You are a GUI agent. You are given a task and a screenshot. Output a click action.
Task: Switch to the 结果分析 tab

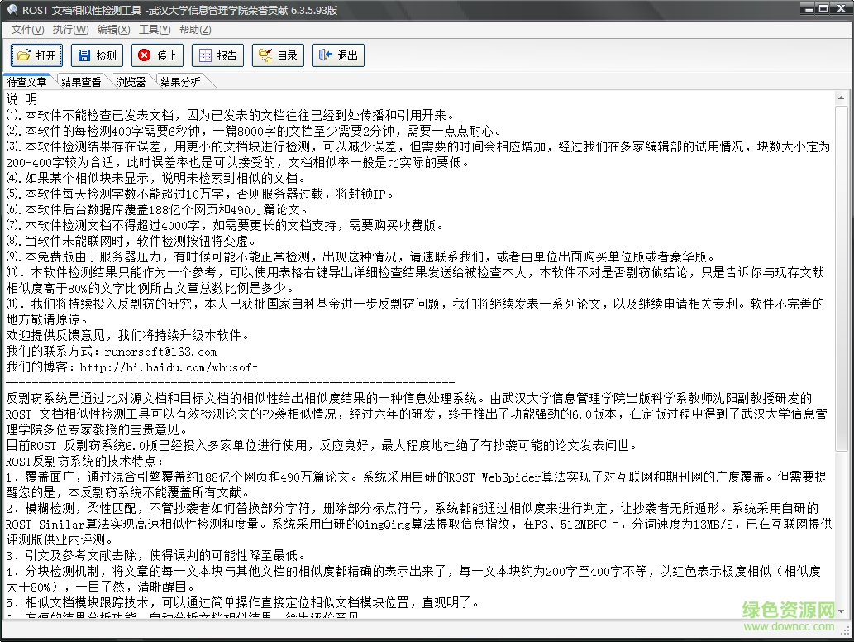[181, 82]
